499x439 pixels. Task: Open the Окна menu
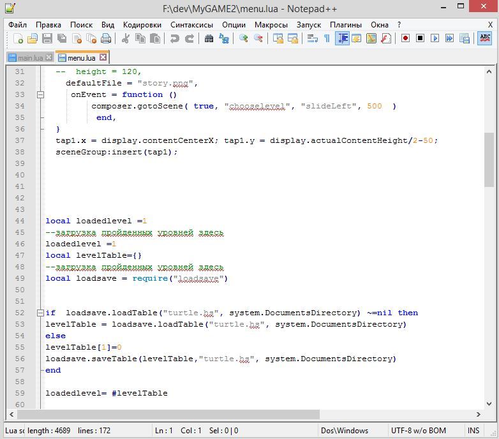[x=380, y=25]
